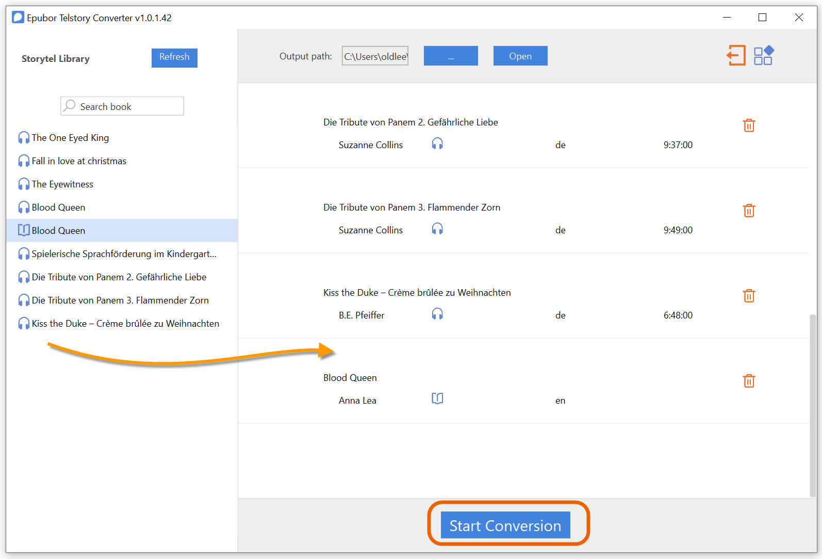Viewport: 822px width, 559px height.
Task: Click audiobook icon in B.E. Pfeiffer row
Action: pos(437,314)
